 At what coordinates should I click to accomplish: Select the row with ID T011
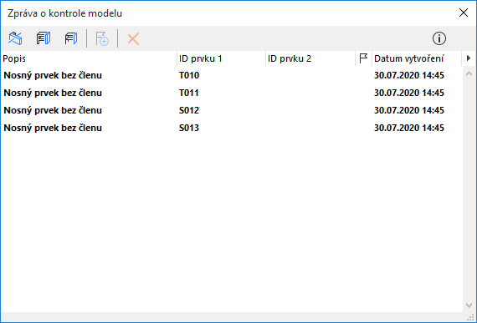(232, 93)
